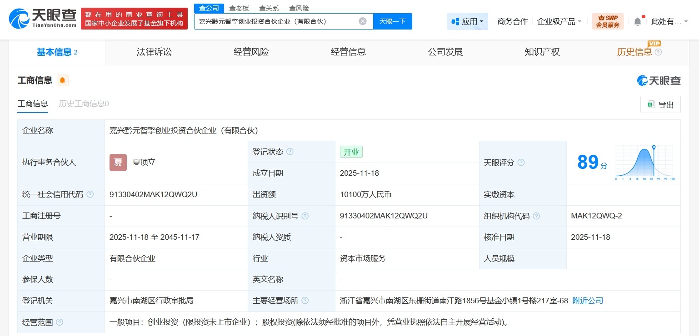Screen dimensions: 699x336
Task: Open the 附近公司 link
Action: (x=587, y=301)
